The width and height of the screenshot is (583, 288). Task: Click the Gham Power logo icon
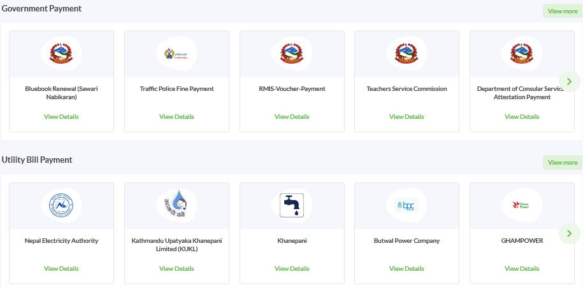pos(521,205)
